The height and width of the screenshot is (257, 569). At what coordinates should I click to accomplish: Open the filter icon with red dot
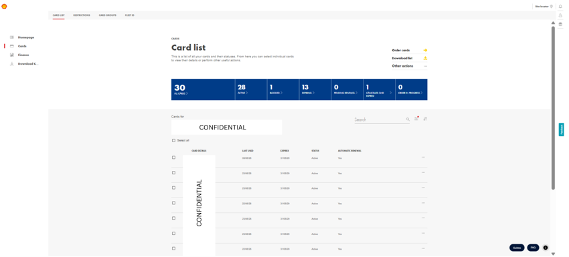[x=416, y=119]
